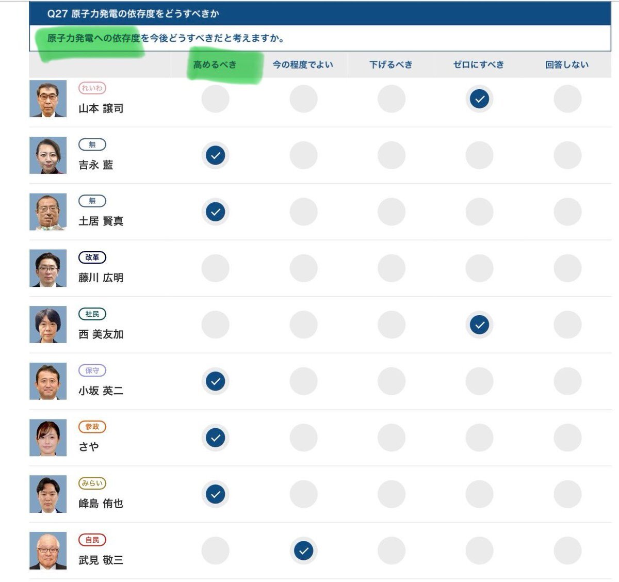Click 山本 譲司's candidate photo
Screen dimensions: 619x582
[48, 99]
